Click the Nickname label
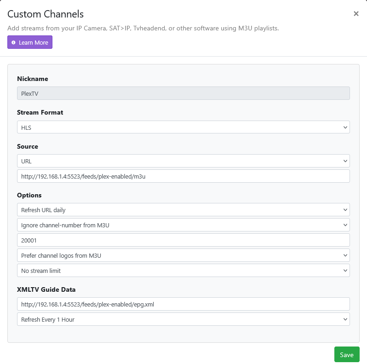367x364 pixels. 33,79
